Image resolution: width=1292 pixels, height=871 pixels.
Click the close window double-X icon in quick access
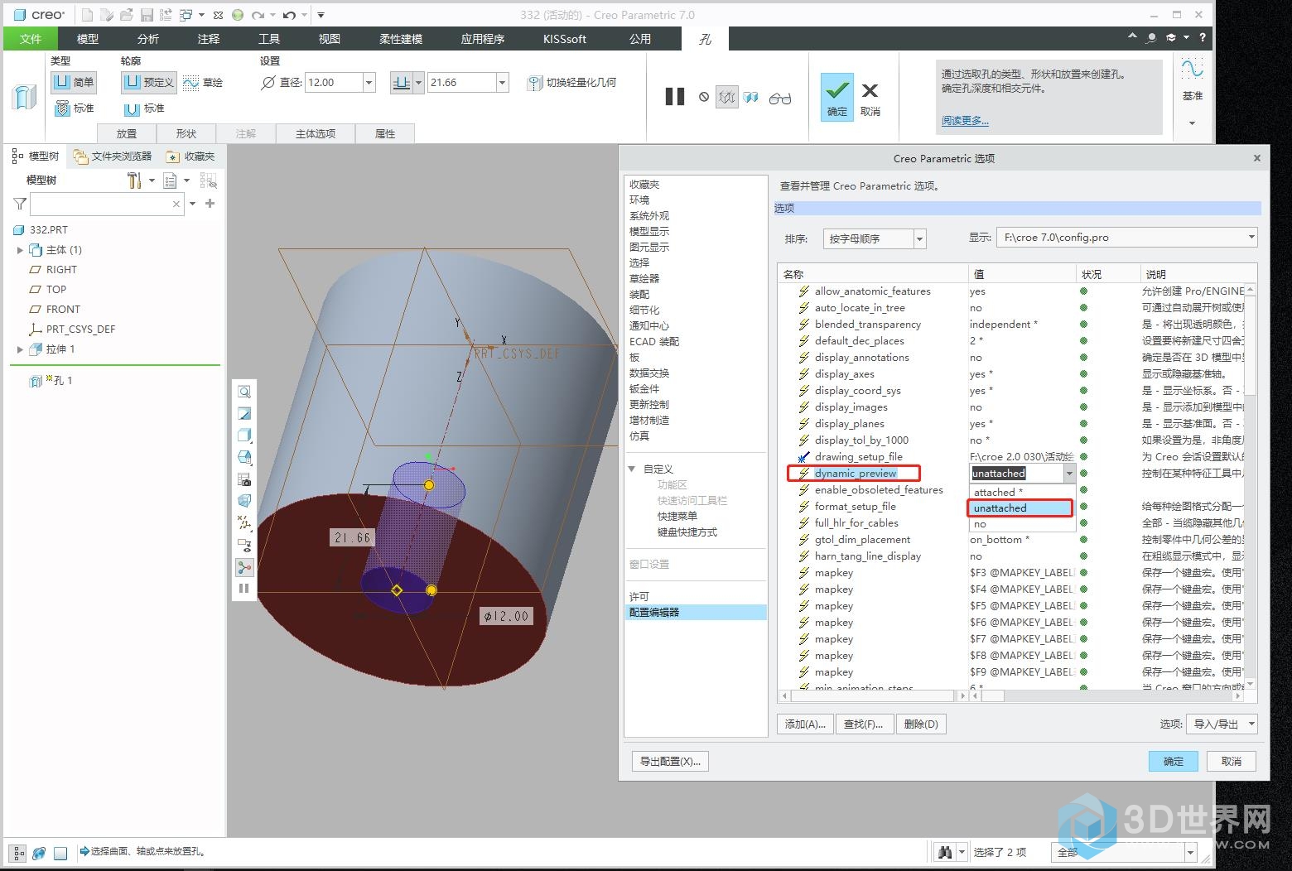click(218, 15)
